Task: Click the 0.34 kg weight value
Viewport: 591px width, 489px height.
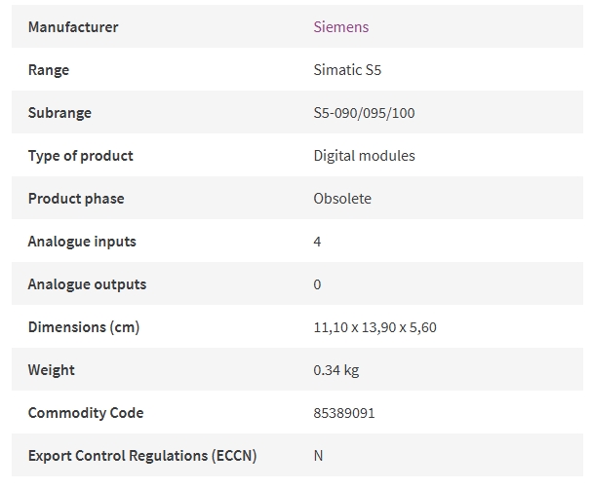Action: tap(336, 370)
